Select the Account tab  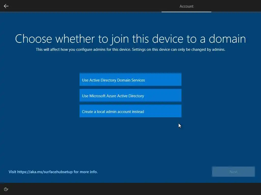(186, 6)
